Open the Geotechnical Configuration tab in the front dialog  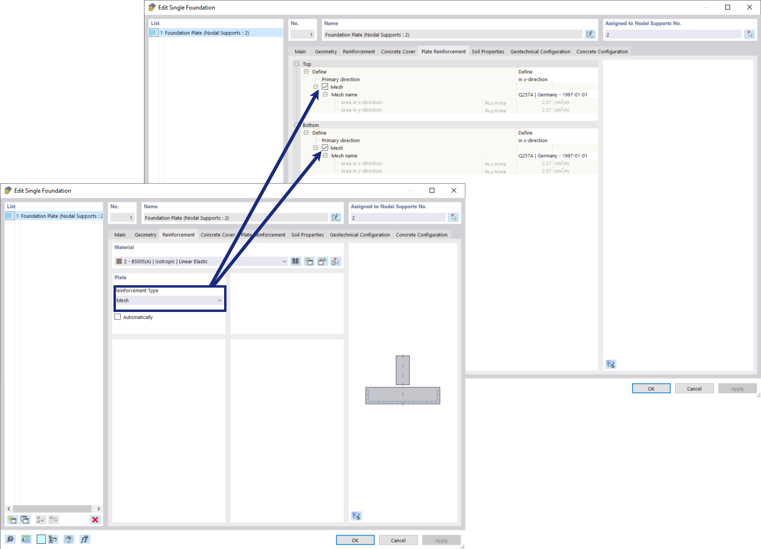tap(360, 235)
